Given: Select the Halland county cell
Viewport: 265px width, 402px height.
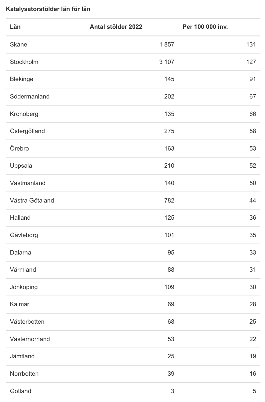Looking at the screenshot, I should click(x=20, y=218).
